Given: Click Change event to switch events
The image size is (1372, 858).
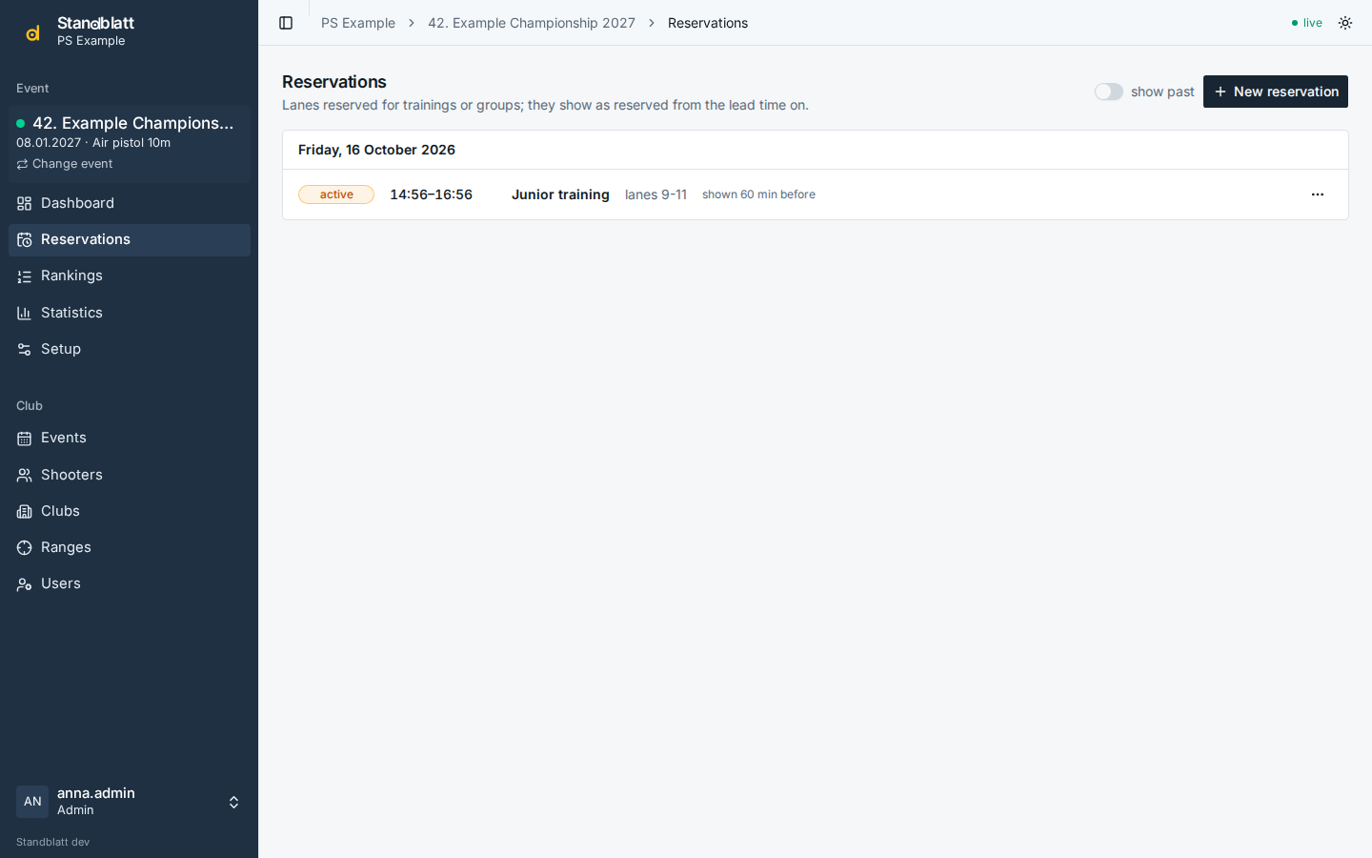Looking at the screenshot, I should coord(65,164).
